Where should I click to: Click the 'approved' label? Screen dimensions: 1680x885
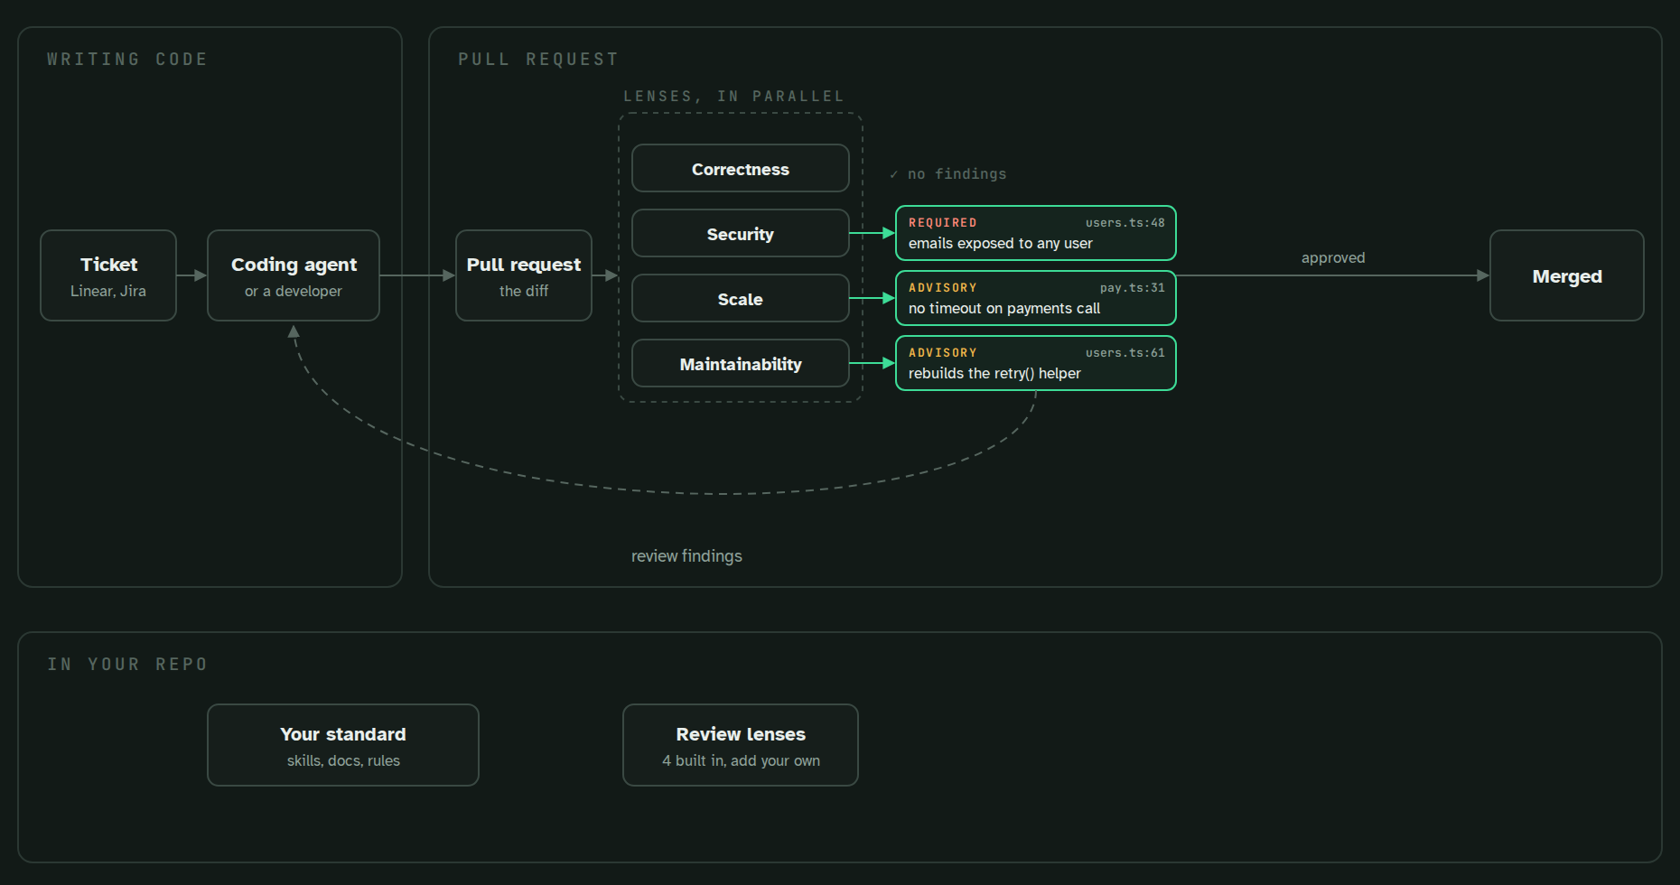click(1333, 258)
